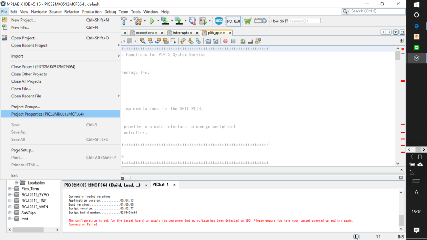Click the Find Next Occurrence icon

point(158,41)
